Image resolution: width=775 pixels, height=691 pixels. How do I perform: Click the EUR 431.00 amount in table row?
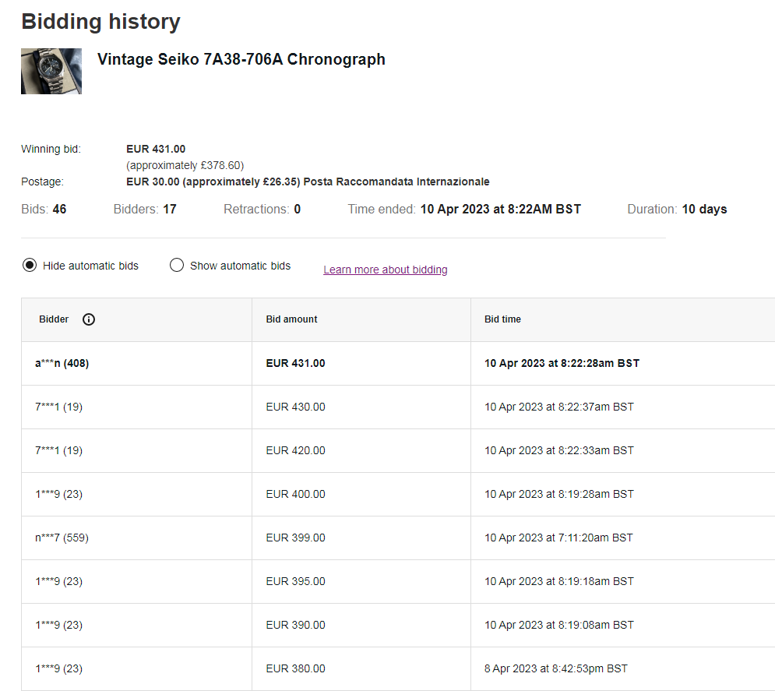(295, 363)
